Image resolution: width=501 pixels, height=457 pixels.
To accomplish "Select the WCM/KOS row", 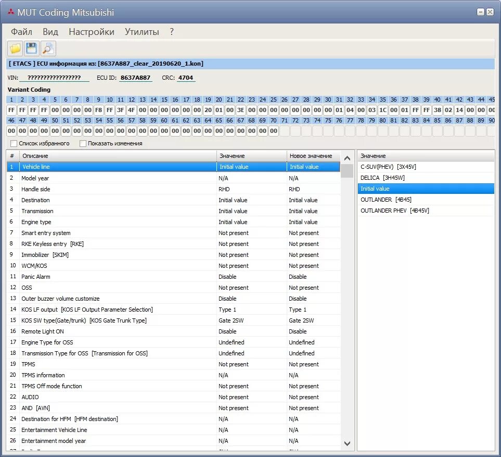I will (x=173, y=266).
